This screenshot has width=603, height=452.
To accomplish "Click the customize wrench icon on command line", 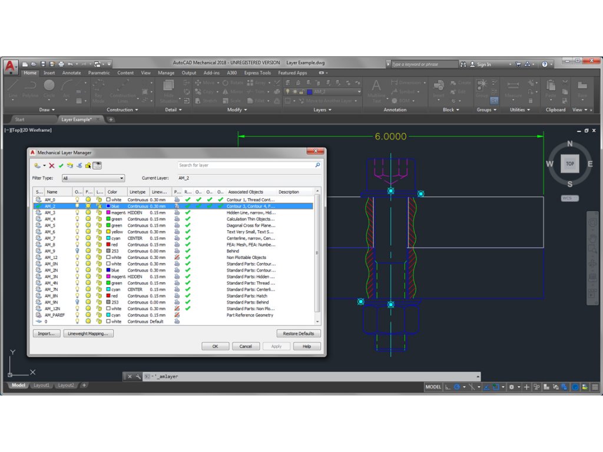I will (138, 377).
